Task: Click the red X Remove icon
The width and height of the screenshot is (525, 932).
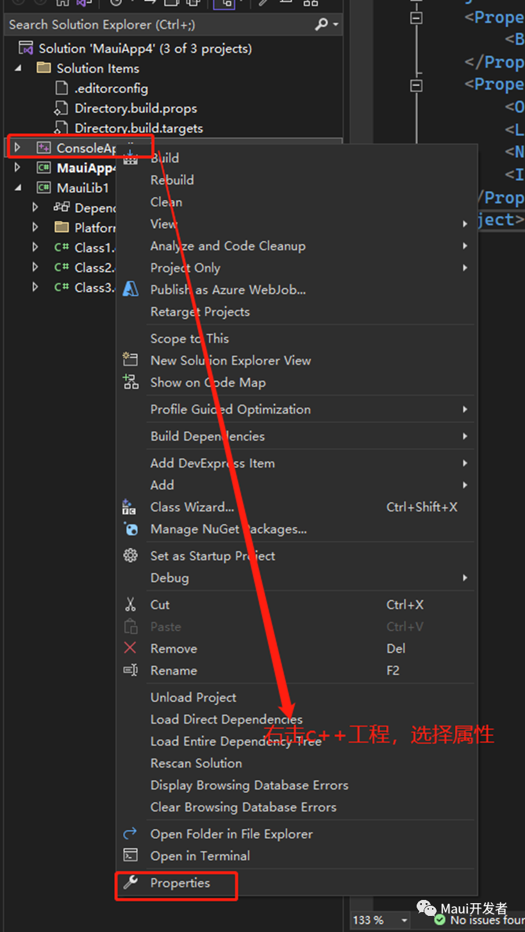Action: [x=130, y=648]
